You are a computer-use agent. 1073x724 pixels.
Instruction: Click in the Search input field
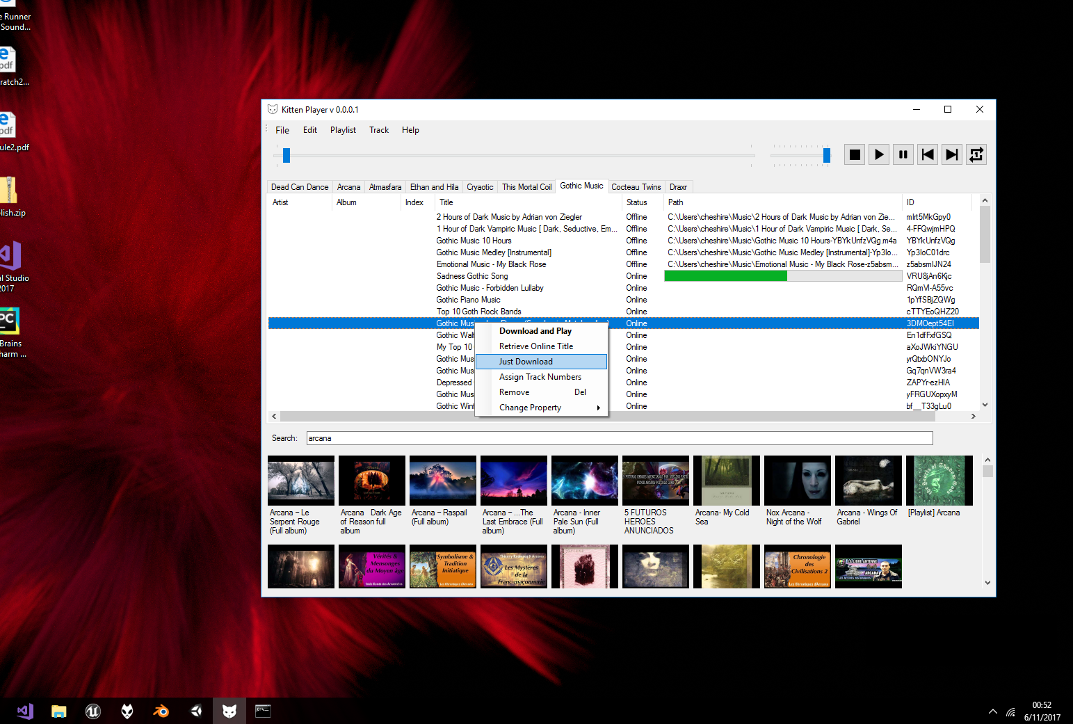point(619,438)
